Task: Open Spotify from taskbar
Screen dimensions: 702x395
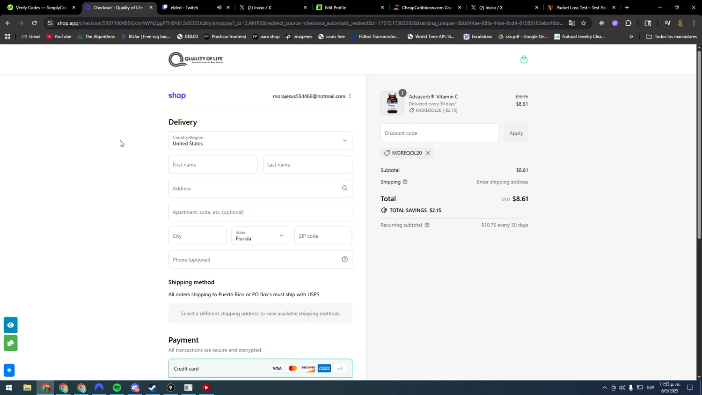Action: click(117, 388)
